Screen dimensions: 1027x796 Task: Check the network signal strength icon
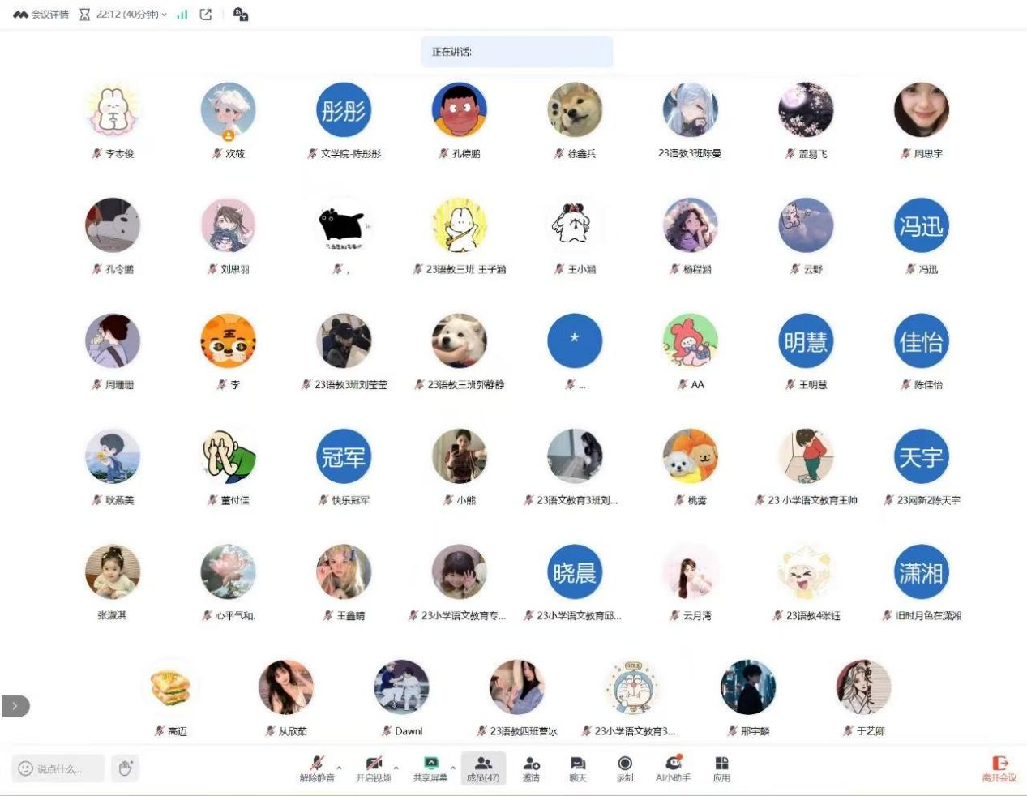(x=182, y=15)
